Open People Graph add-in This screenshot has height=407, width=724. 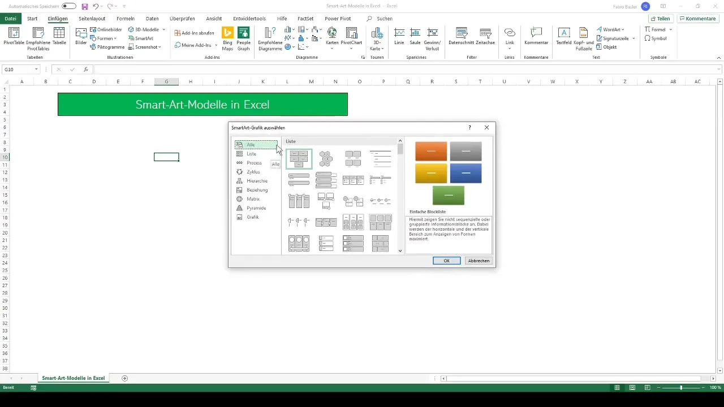(244, 39)
